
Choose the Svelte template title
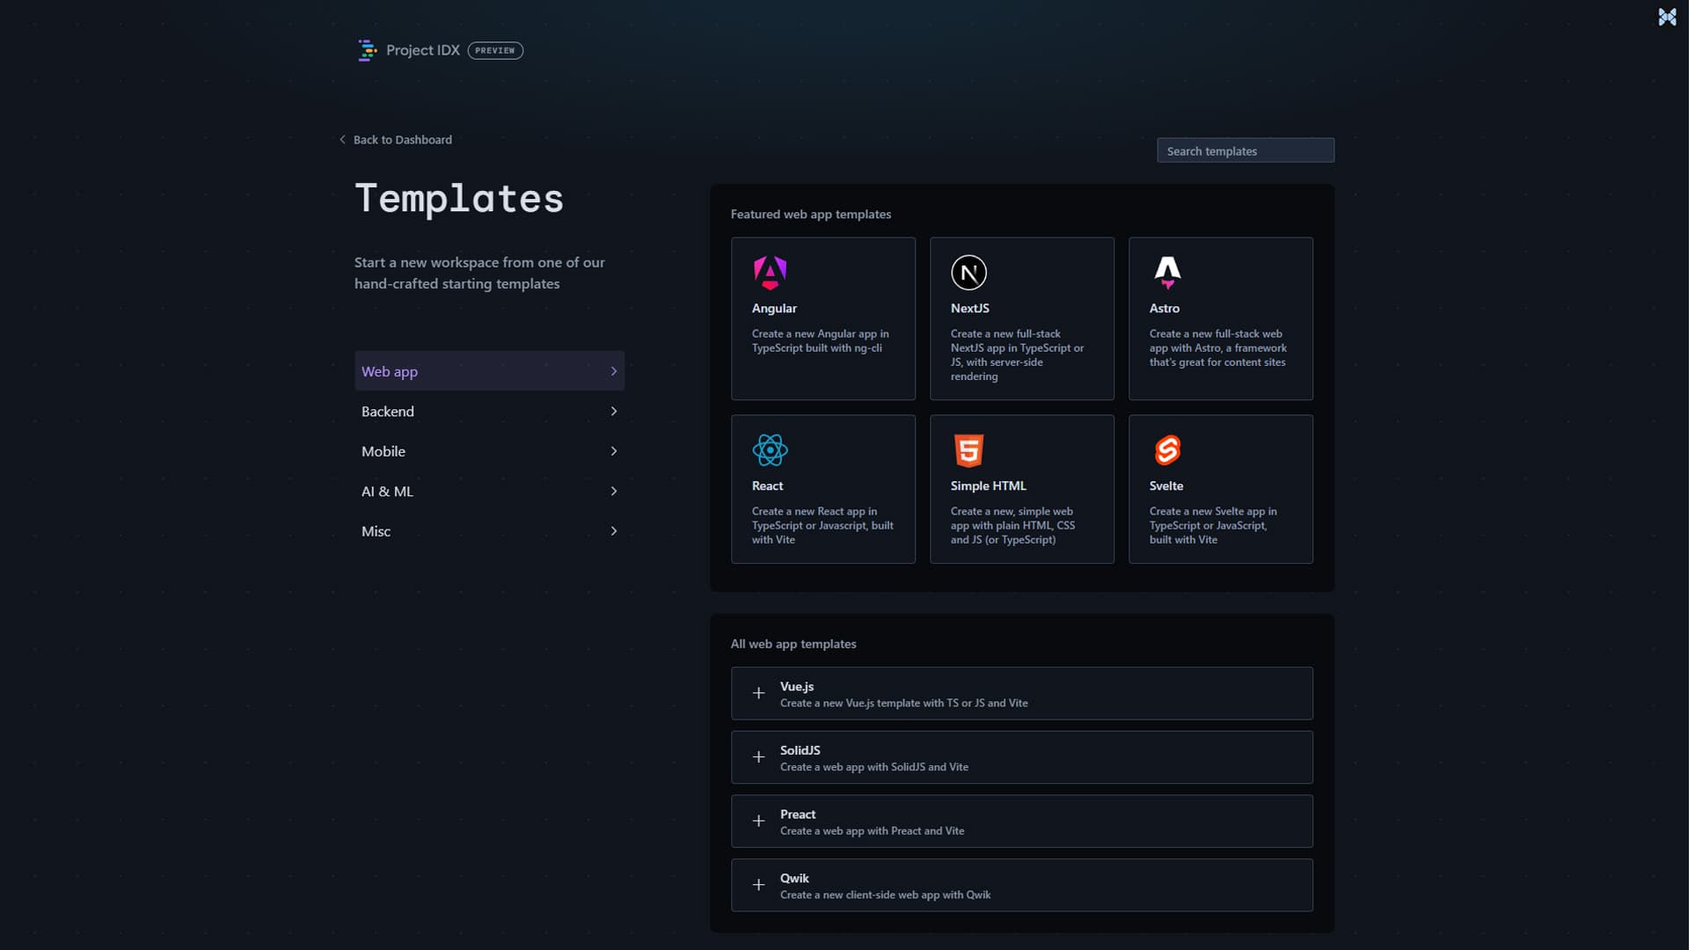pos(1166,486)
